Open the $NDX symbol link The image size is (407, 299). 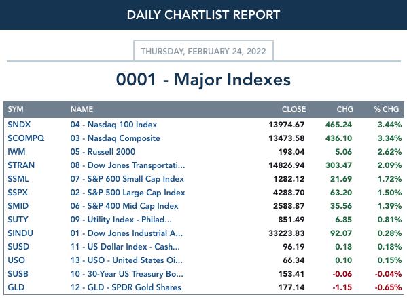pyautogui.click(x=19, y=125)
